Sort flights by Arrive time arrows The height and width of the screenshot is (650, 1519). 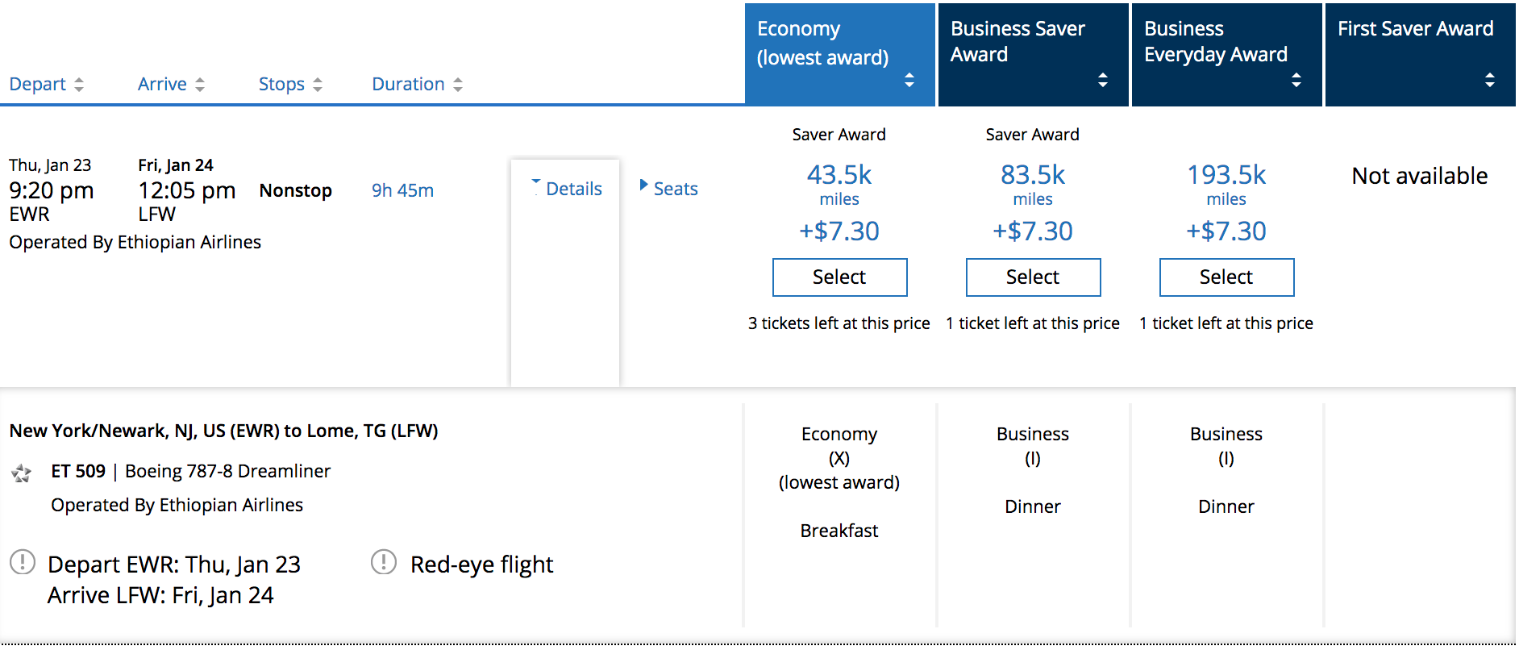200,85
